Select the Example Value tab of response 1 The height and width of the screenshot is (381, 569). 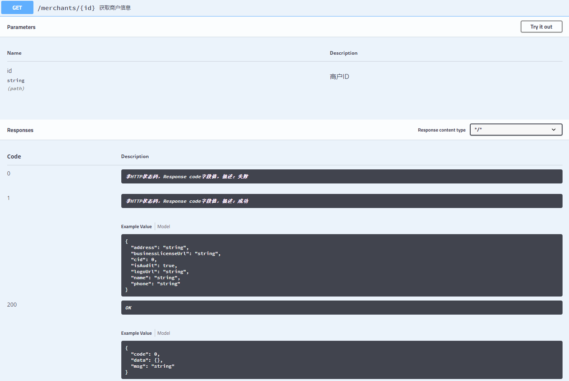(x=136, y=226)
